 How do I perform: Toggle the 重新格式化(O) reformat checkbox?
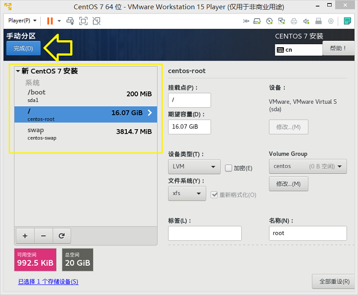click(x=214, y=195)
